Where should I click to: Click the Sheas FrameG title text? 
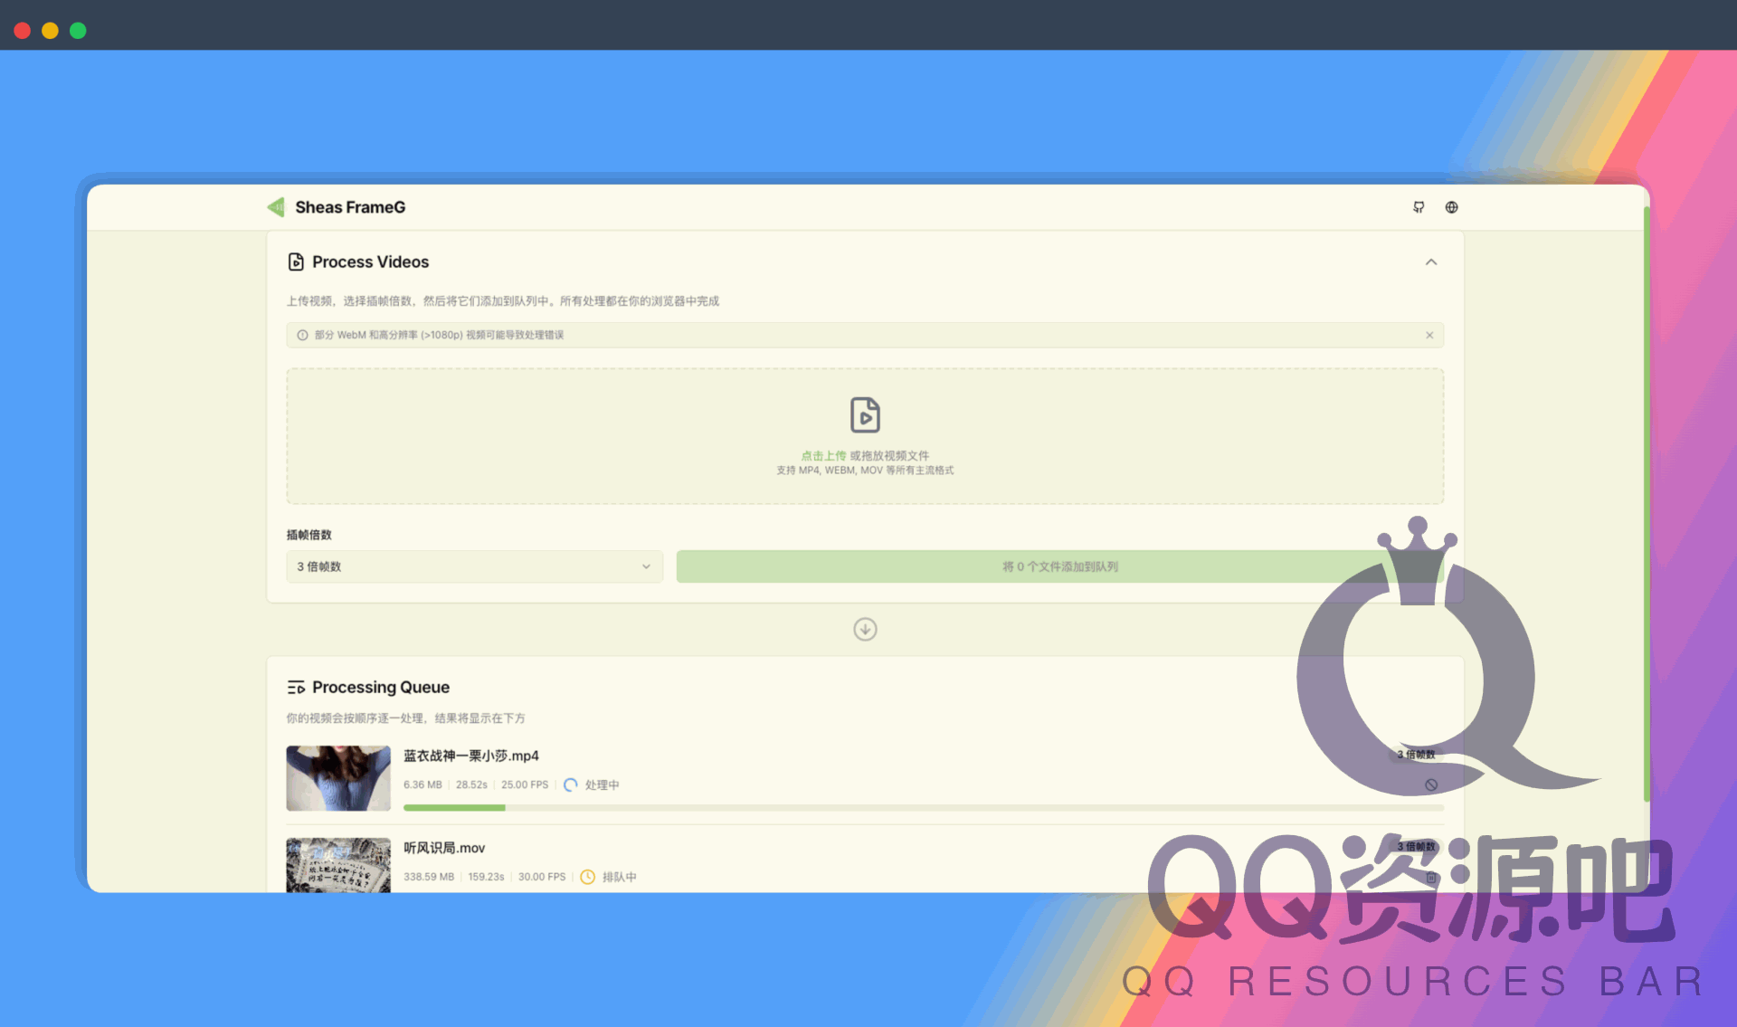350,207
